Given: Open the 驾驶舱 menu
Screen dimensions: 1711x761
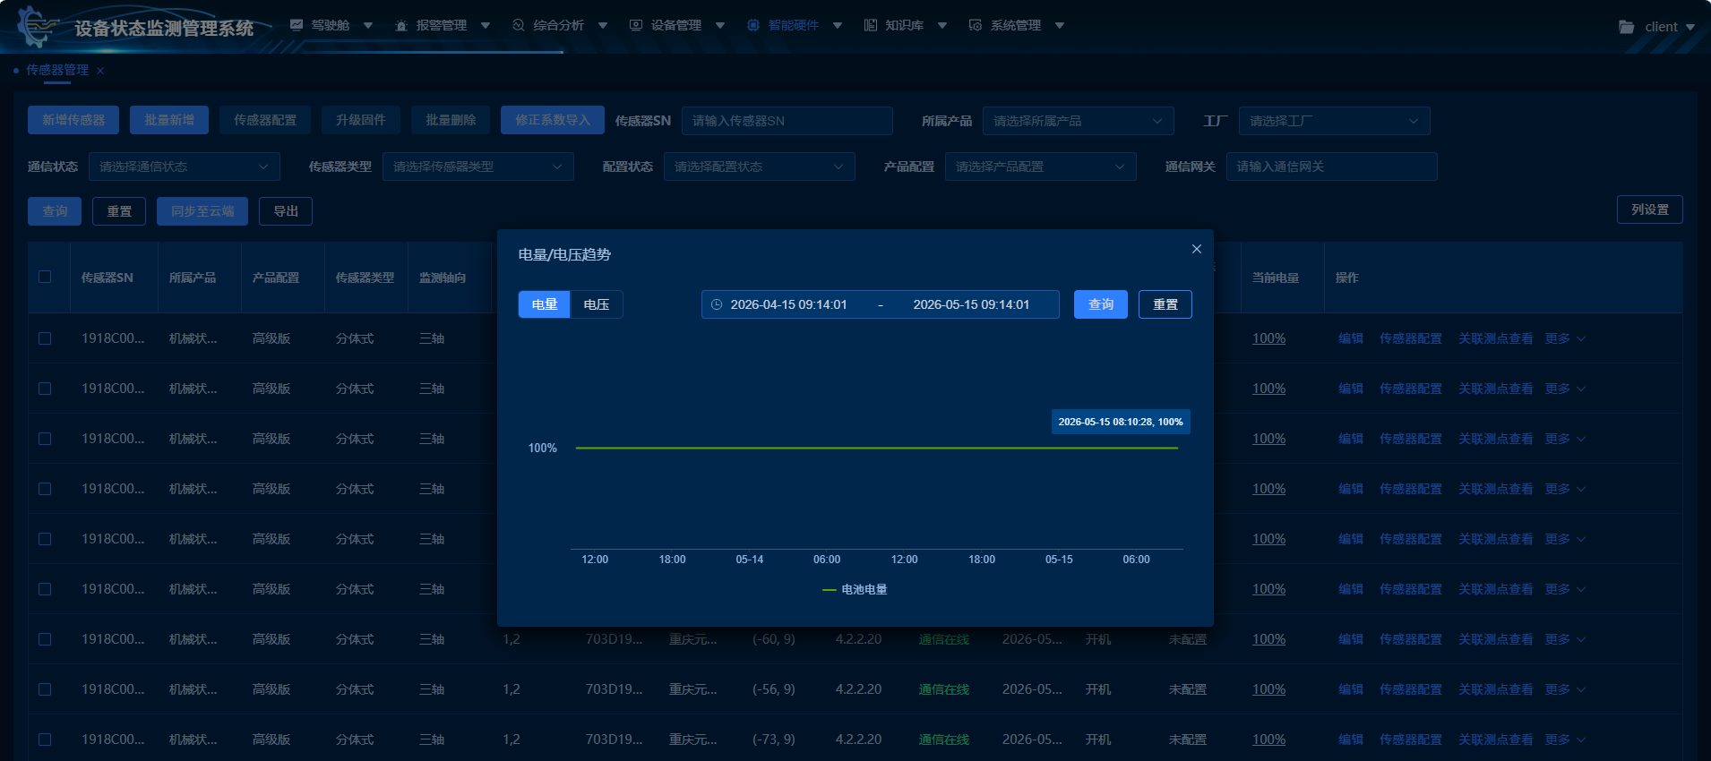Looking at the screenshot, I should click(331, 25).
